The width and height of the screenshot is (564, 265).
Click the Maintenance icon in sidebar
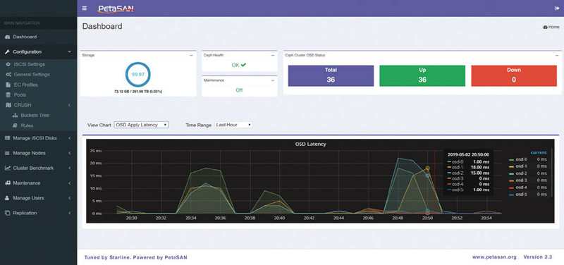pos(8,183)
